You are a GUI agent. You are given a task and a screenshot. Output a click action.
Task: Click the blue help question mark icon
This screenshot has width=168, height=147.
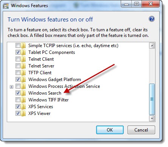[x=152, y=19]
